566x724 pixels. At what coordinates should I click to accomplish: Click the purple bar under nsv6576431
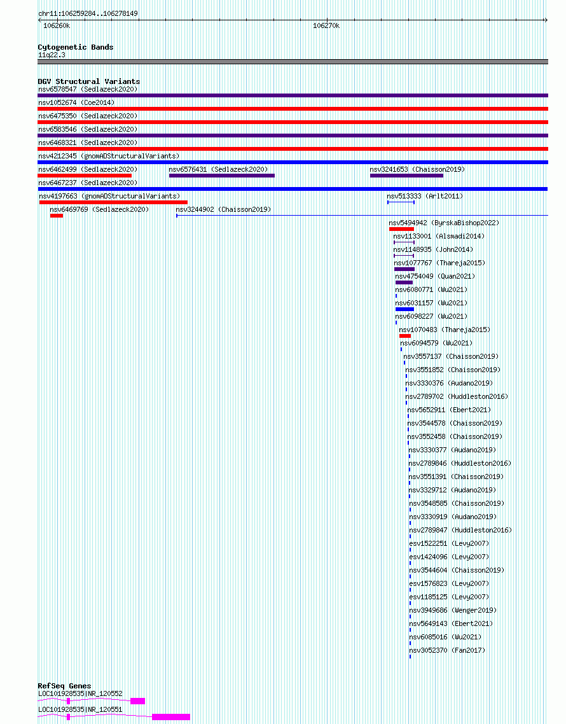[222, 176]
